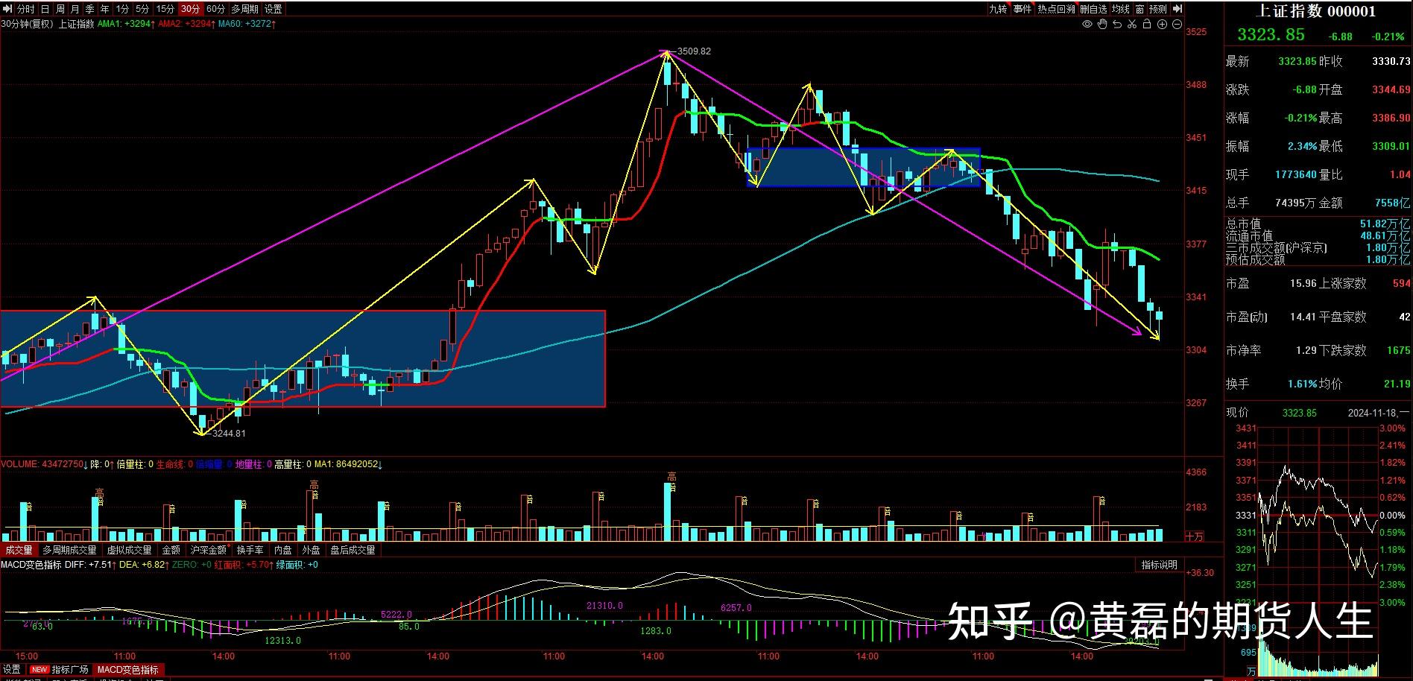Viewport: 1413px width, 681px height.
Task: Open the 换手率 turnover tab
Action: (250, 550)
